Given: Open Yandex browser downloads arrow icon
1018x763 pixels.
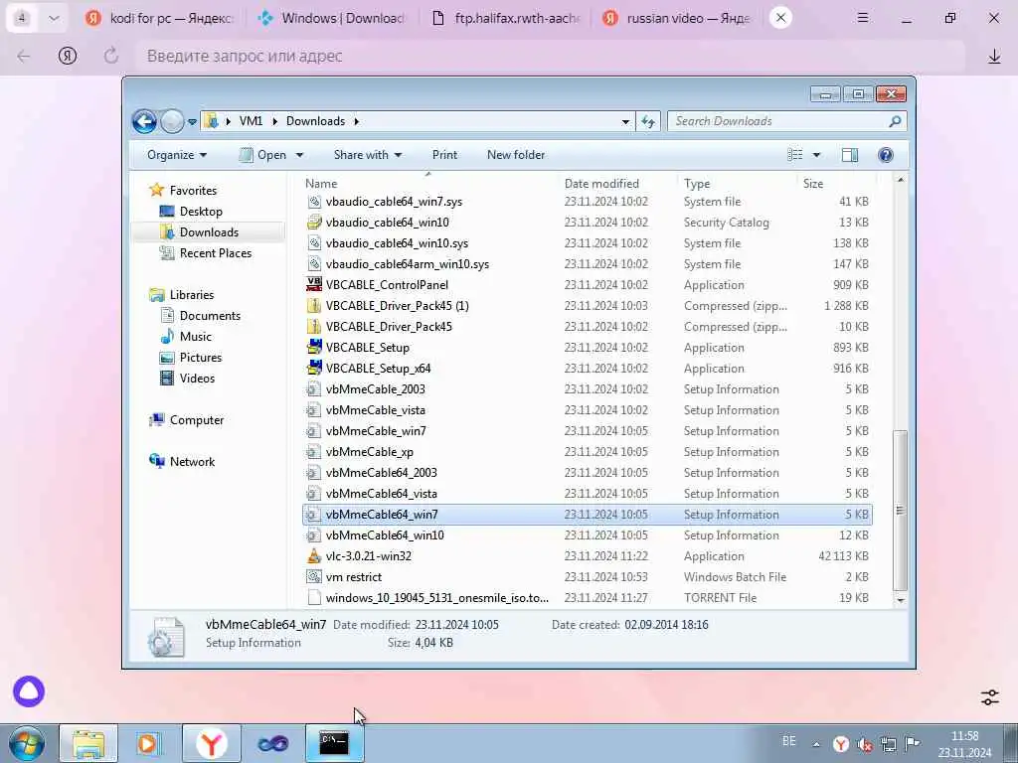Looking at the screenshot, I should pos(994,57).
